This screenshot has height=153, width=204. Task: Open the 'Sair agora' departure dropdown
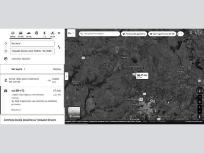point(18,69)
